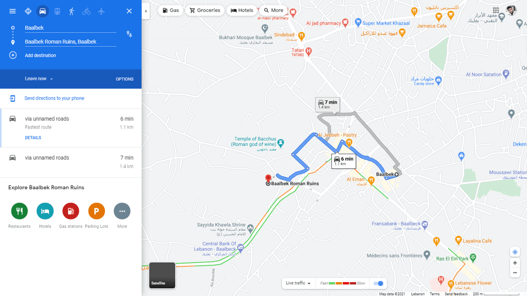Click the add destination plus icon

13,55
